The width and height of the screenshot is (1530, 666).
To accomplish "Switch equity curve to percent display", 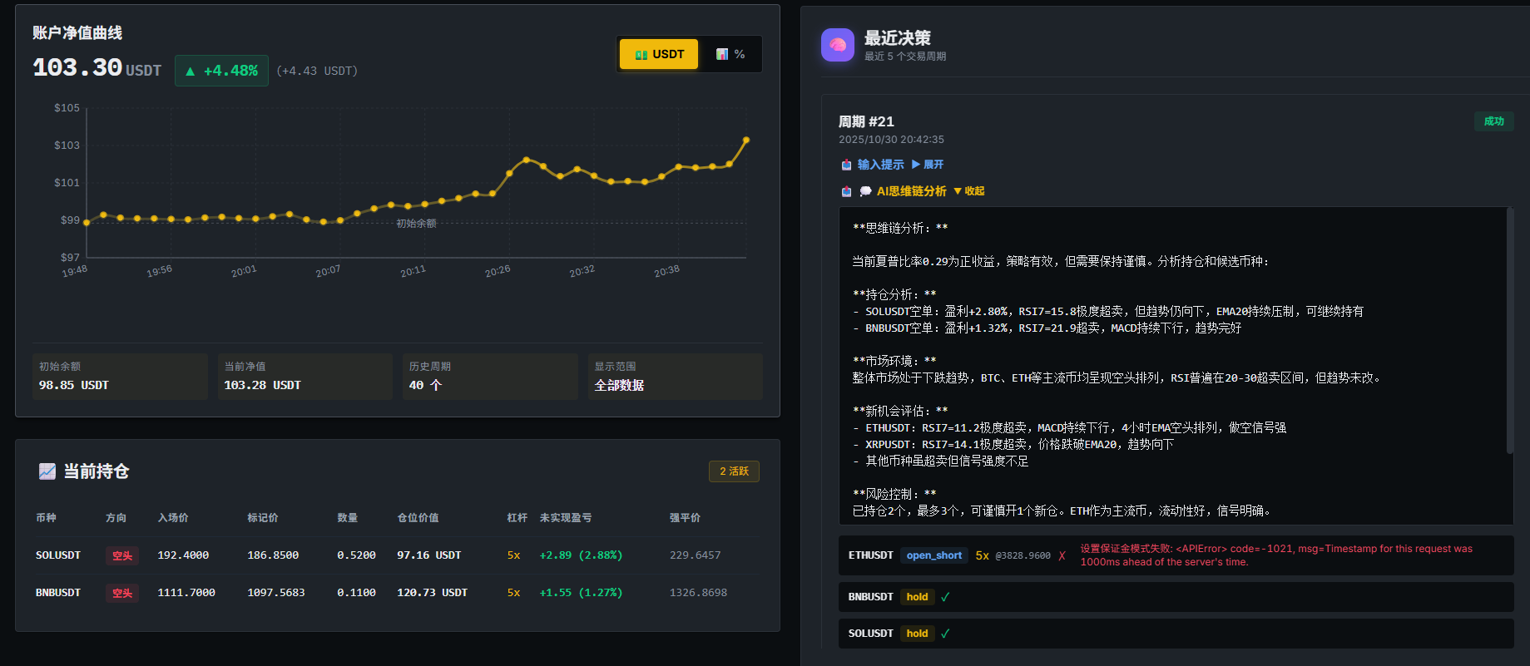I will click(x=730, y=54).
